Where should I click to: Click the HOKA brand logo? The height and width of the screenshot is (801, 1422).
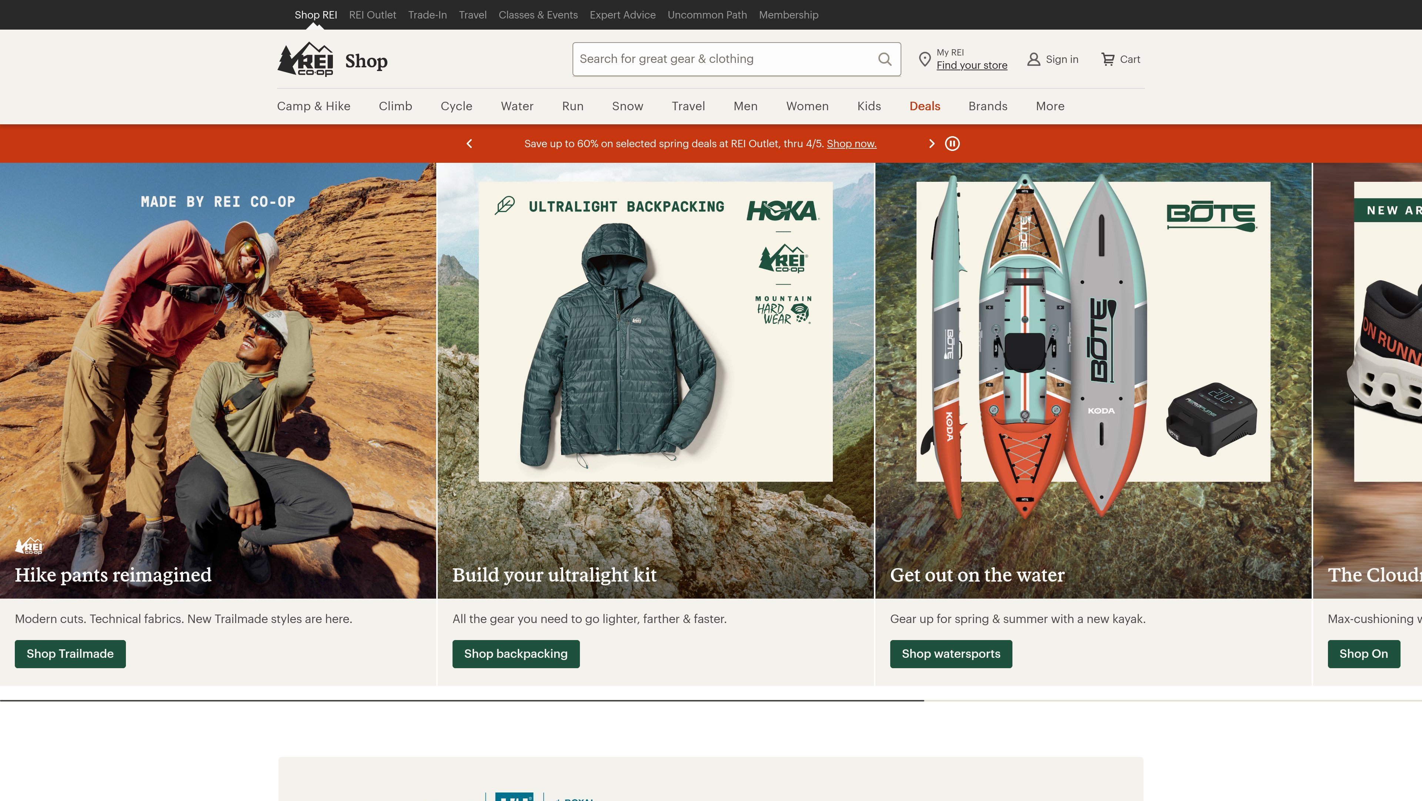click(x=783, y=211)
